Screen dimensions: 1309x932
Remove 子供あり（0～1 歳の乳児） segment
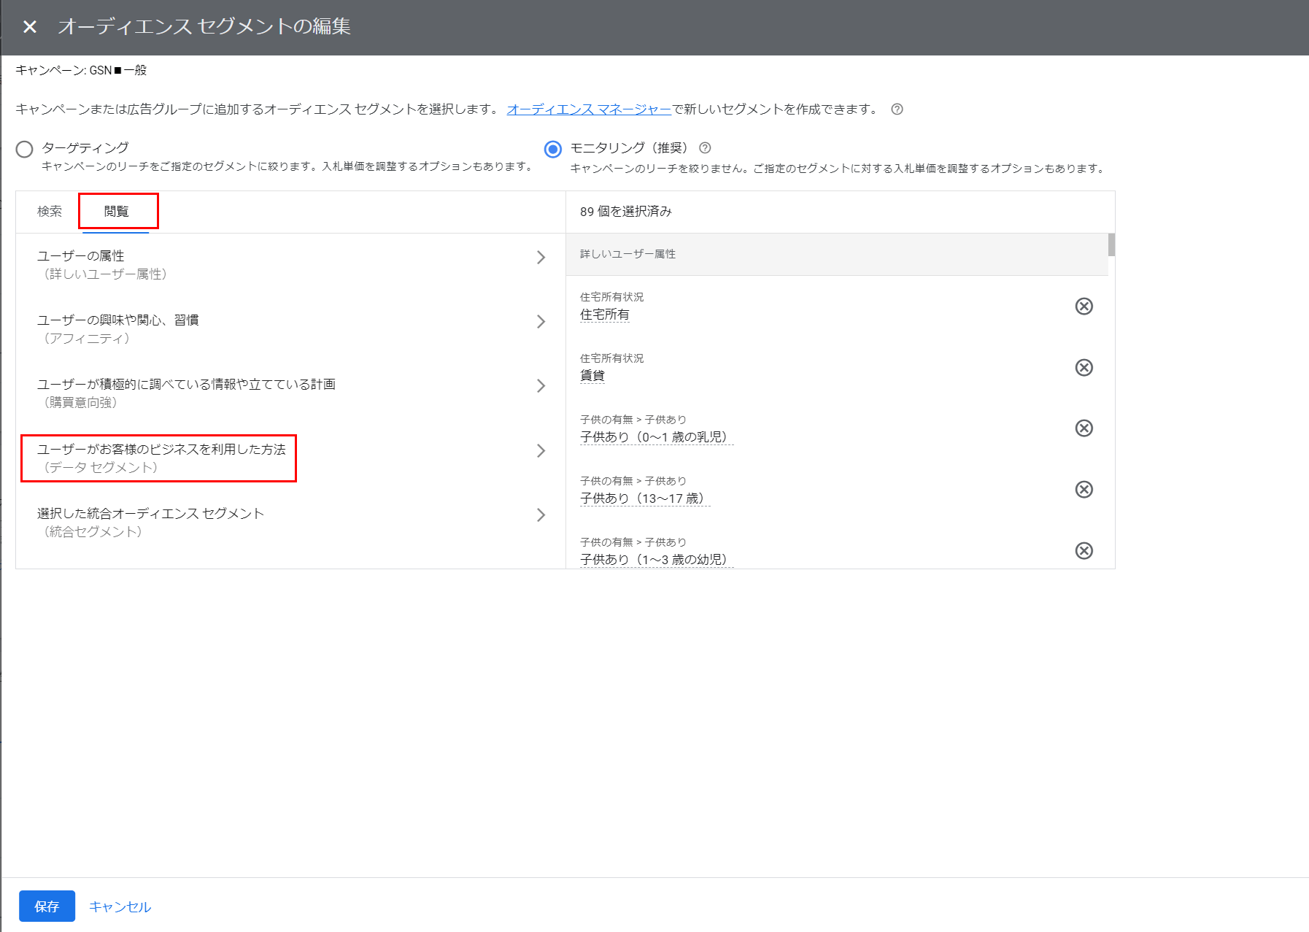(1084, 428)
